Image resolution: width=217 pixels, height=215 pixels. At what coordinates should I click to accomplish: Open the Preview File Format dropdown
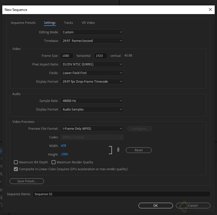(x=92, y=129)
